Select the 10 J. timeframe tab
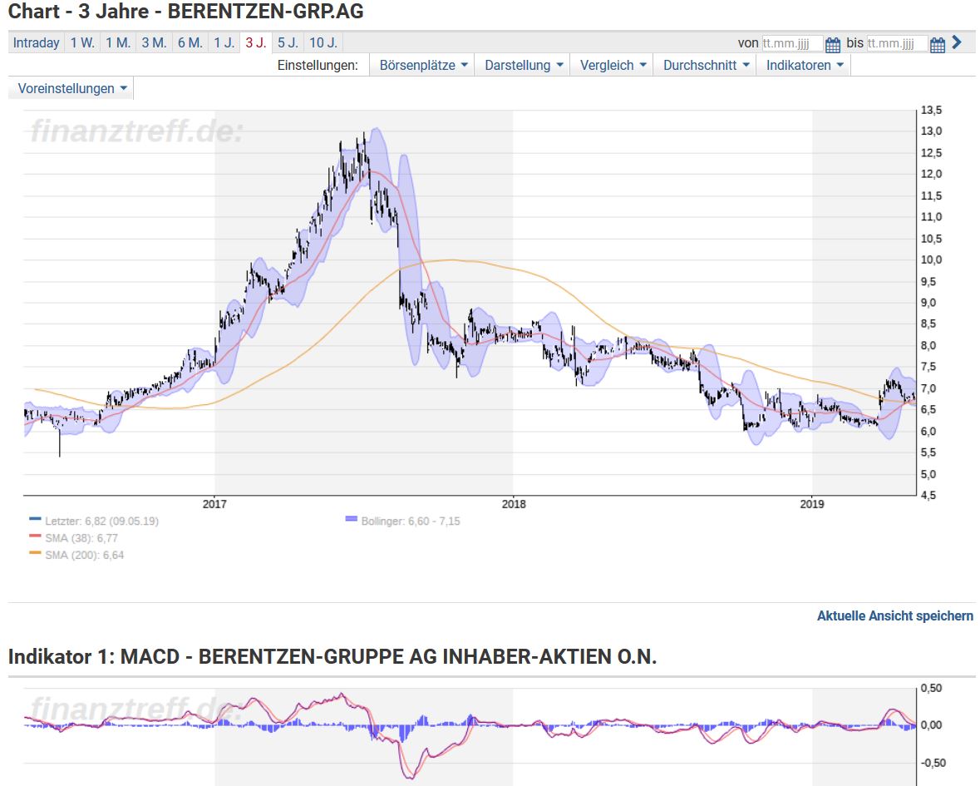This screenshot has height=786, width=980. tap(323, 42)
